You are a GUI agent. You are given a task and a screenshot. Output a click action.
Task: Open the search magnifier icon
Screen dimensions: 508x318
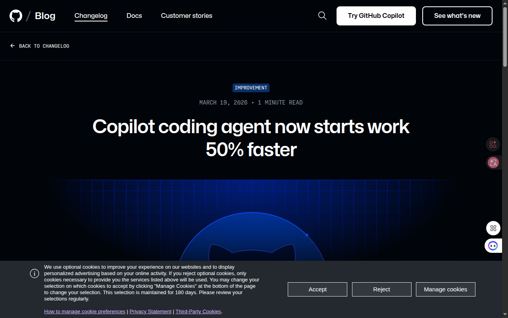pos(322,16)
